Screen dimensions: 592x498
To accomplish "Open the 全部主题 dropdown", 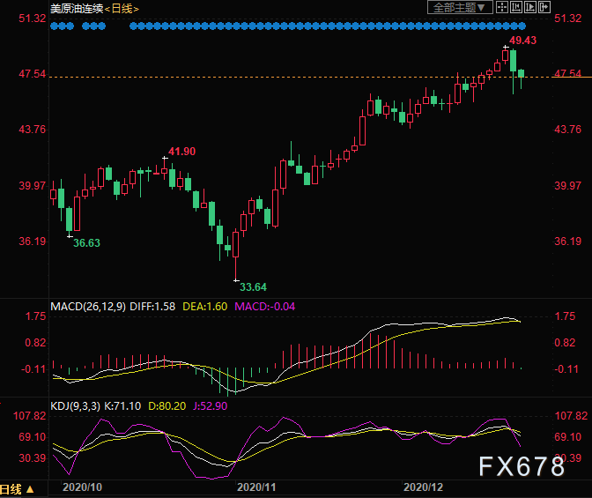I will [458, 8].
